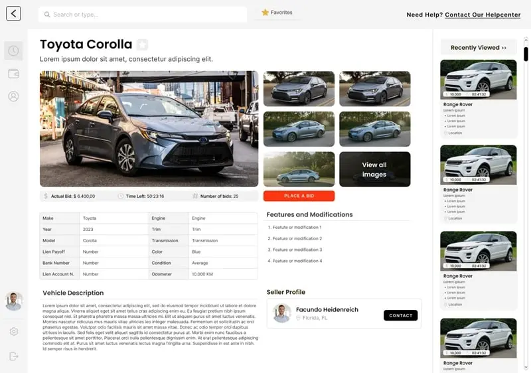531x373 pixels.
Task: Click the logout icon in sidebar
Action: 13,356
